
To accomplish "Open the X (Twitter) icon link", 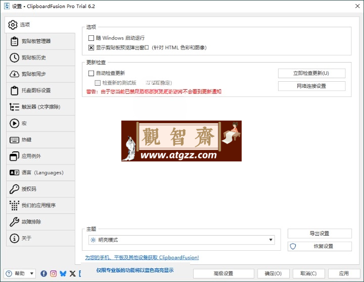I will click(73, 273).
